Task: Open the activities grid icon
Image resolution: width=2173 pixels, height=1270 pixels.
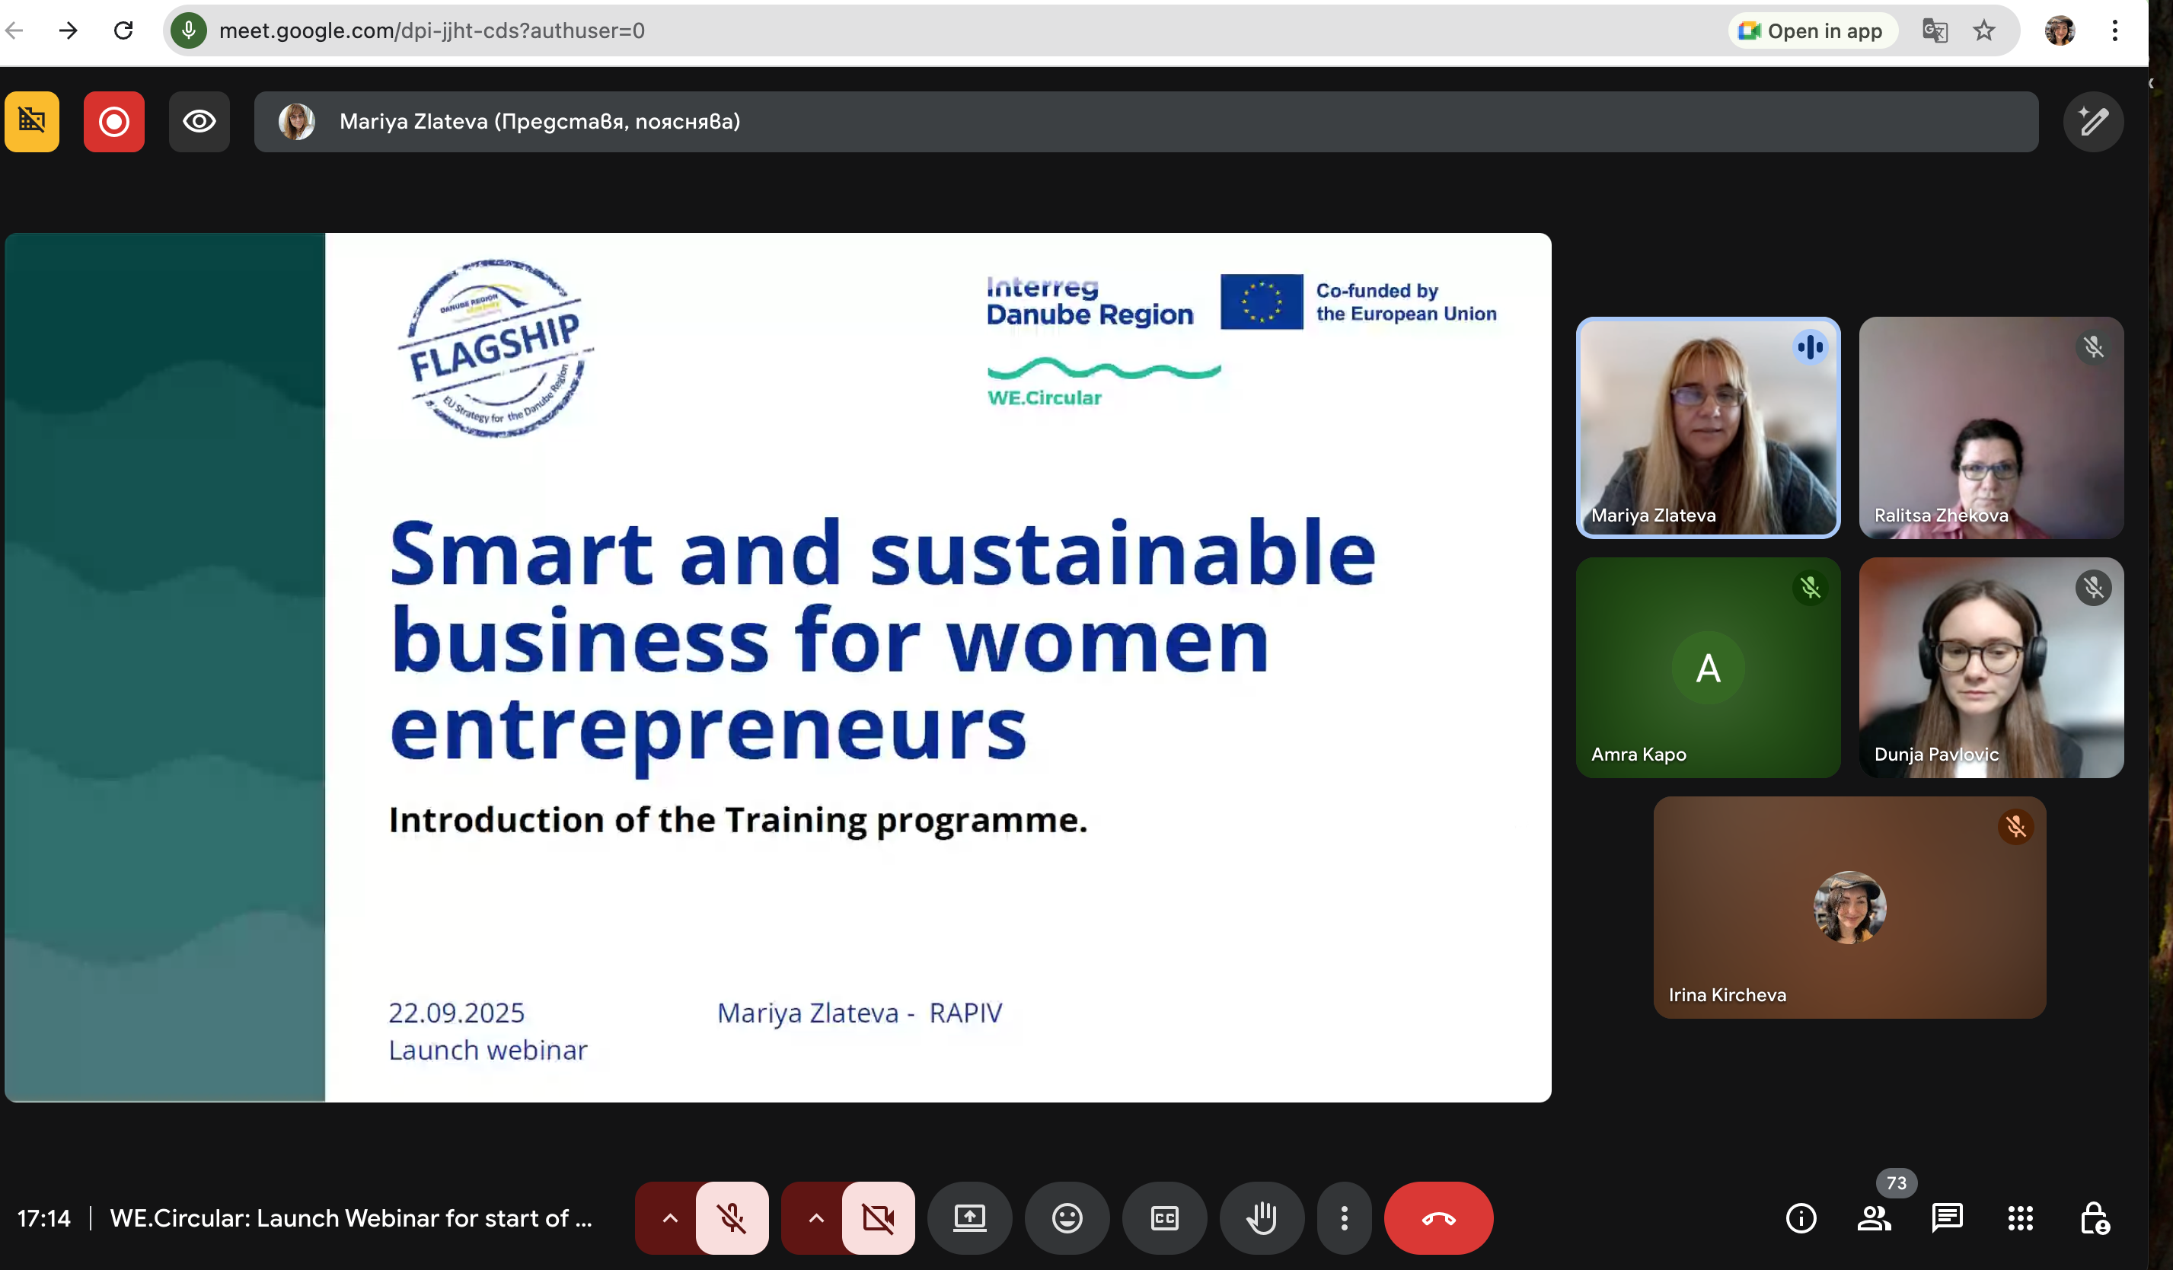Action: pyautogui.click(x=2021, y=1217)
